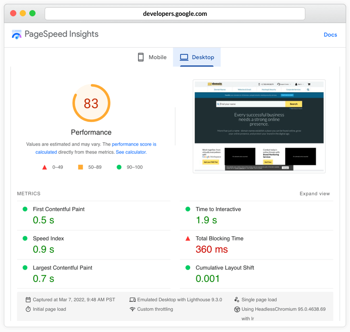The width and height of the screenshot is (350, 332).
Task: Click 'Emulated Desktop with Lighthouse 9.3.0' text
Action: [180, 300]
